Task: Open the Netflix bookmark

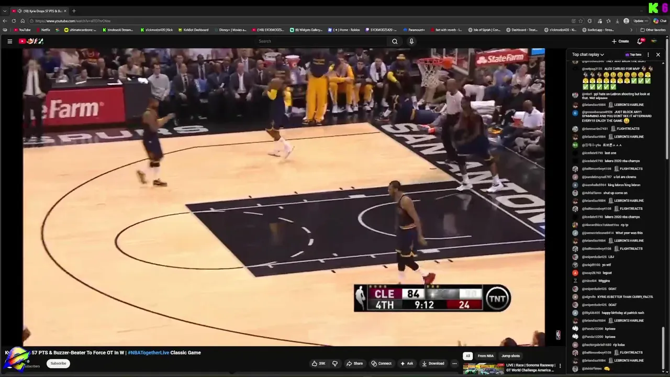Action: coord(43,30)
